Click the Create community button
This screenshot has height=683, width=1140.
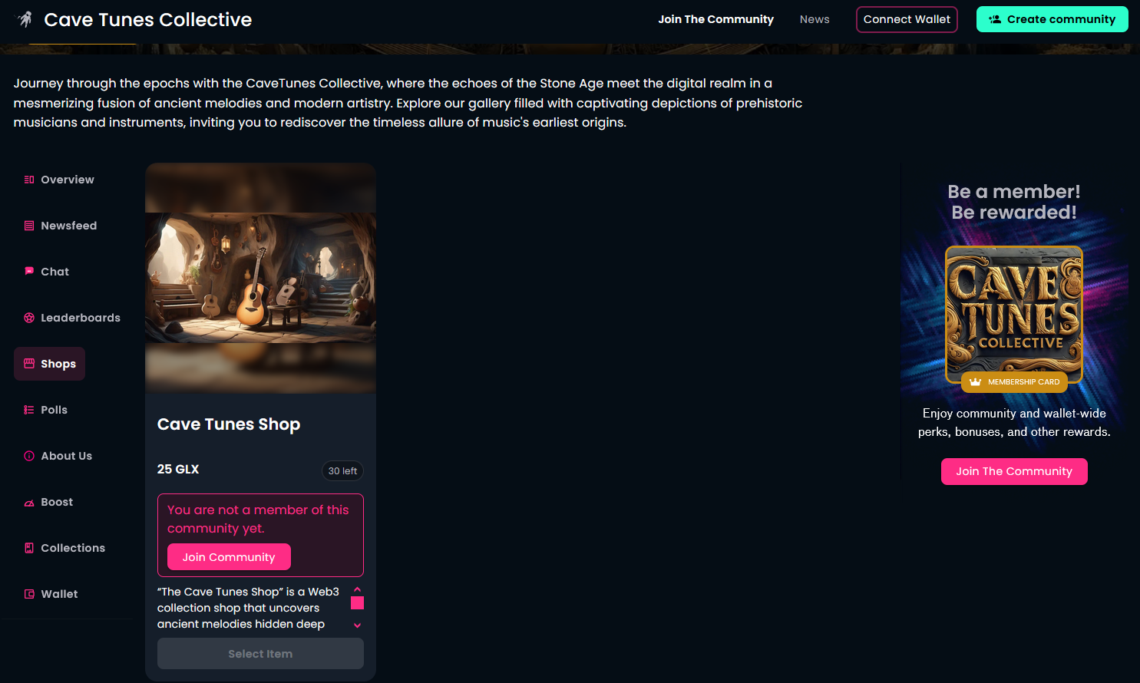pyautogui.click(x=1052, y=19)
